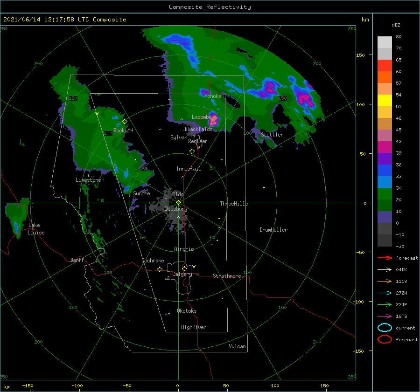The image size is (420, 392).
Task: Click the yellow diamond marker above Calgary label
Action: click(184, 268)
